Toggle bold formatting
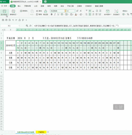Screen dimensions: 132x135 click(52, 14)
